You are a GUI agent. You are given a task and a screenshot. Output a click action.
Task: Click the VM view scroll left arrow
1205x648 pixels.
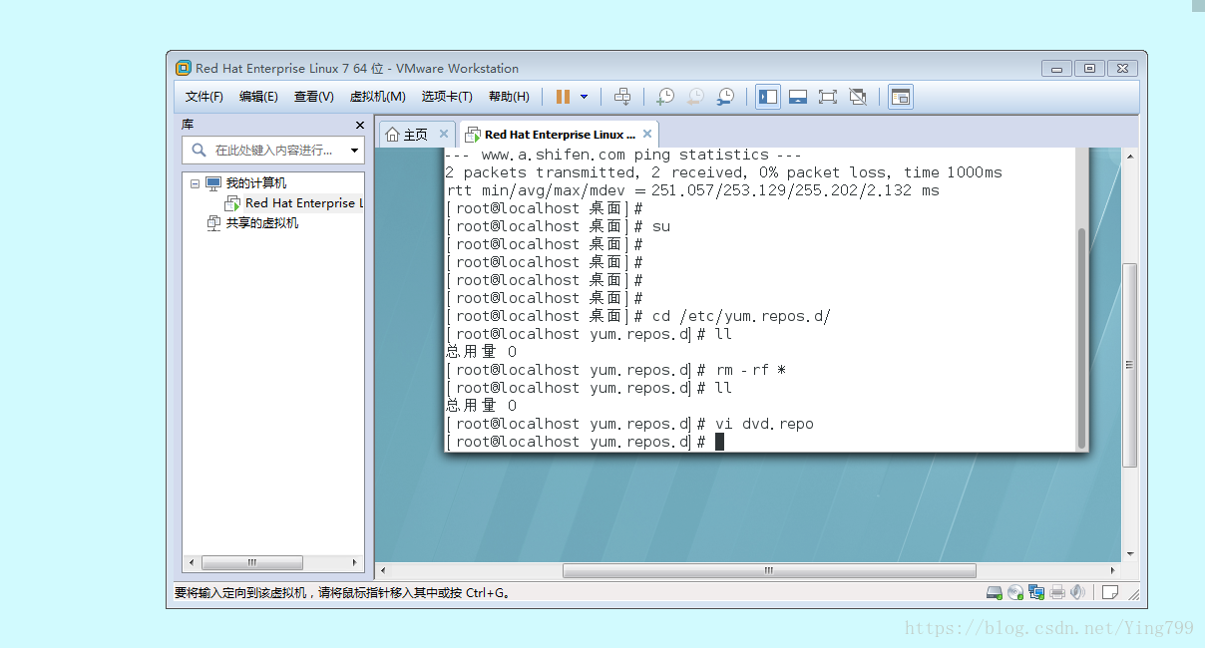384,571
